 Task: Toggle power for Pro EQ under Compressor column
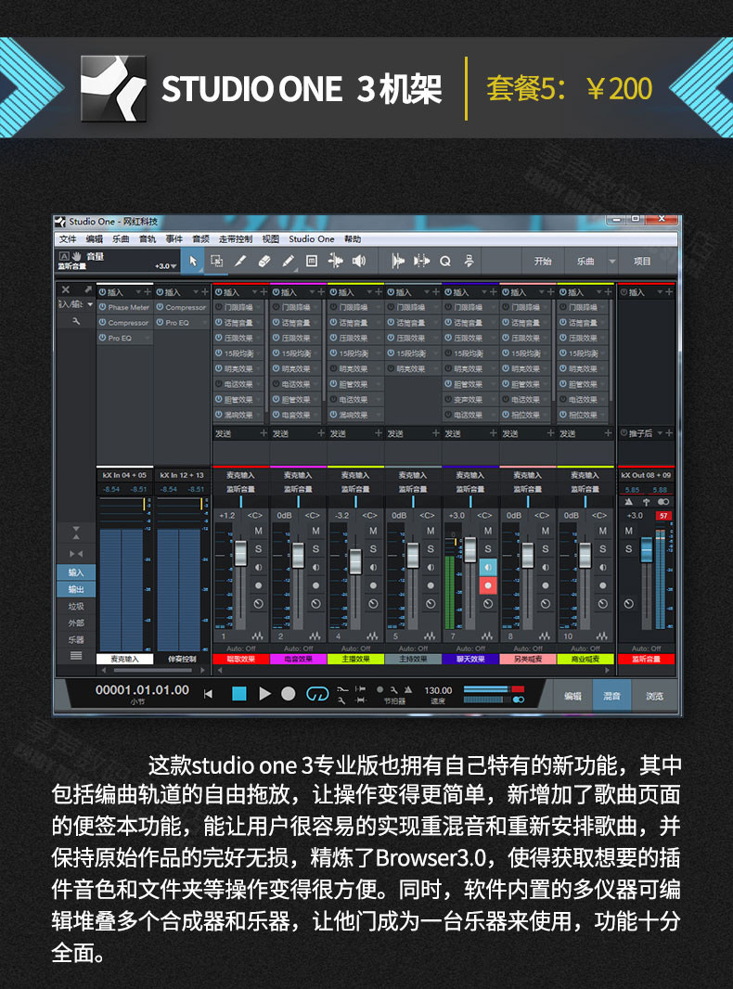[161, 322]
